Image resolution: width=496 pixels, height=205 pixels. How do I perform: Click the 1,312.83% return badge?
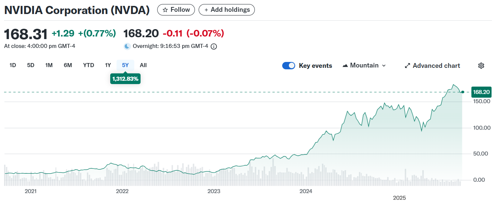pos(125,79)
